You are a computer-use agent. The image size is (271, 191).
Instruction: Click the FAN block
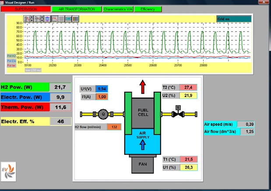click(x=143, y=164)
